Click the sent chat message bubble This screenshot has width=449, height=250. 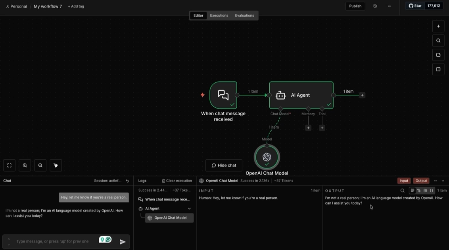click(x=94, y=197)
